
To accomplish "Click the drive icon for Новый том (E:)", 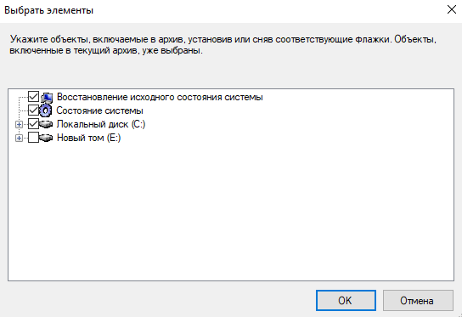I will [46, 138].
